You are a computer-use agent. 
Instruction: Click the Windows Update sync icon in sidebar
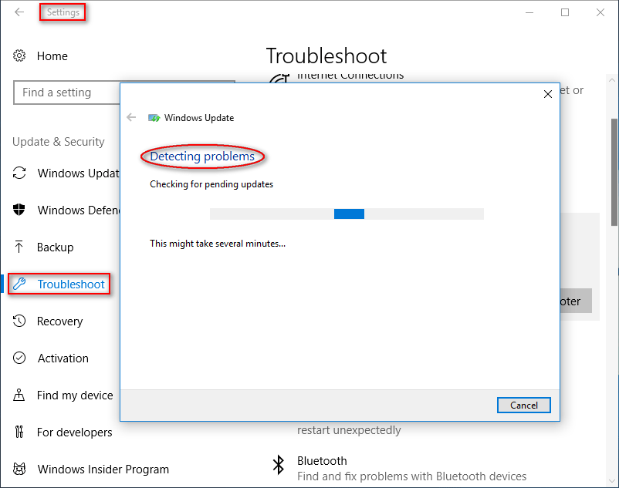click(19, 173)
